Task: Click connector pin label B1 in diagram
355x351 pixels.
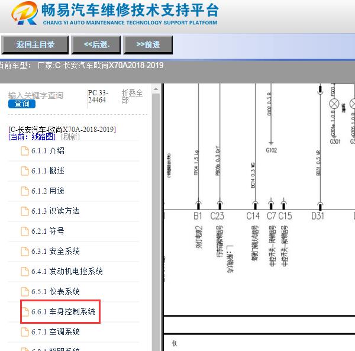Action: (198, 216)
